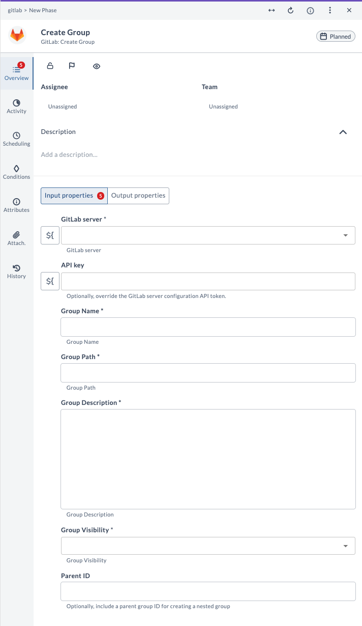
Task: Open the History sidebar tab
Action: 17,271
